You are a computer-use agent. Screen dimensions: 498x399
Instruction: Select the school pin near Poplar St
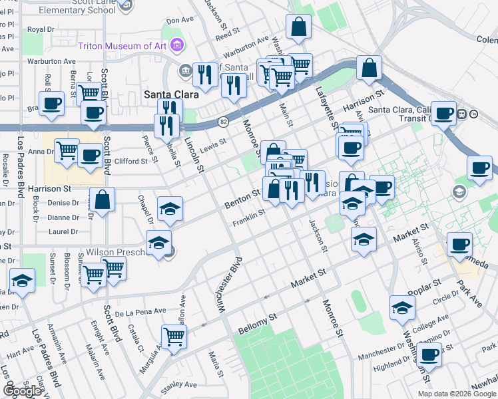(402, 309)
